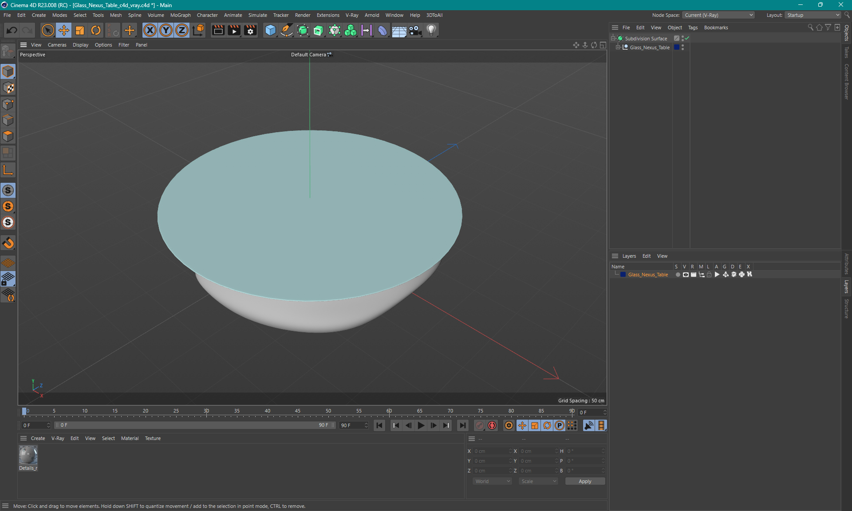Add an Extrude generator object
Image resolution: width=852 pixels, height=511 pixels.
click(319, 30)
